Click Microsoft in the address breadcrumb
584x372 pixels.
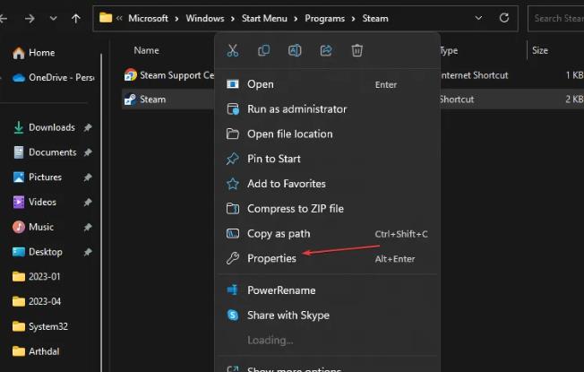[x=148, y=18]
